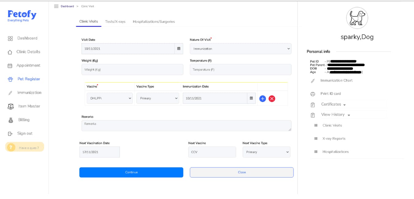Open the Immunization Date calendar icon
This screenshot has width=414, height=199.
(x=251, y=98)
